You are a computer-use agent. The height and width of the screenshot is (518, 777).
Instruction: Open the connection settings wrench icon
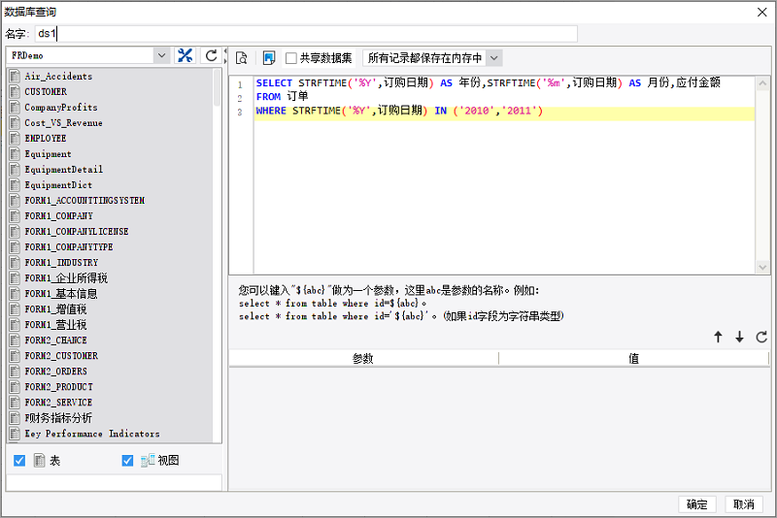(x=186, y=55)
